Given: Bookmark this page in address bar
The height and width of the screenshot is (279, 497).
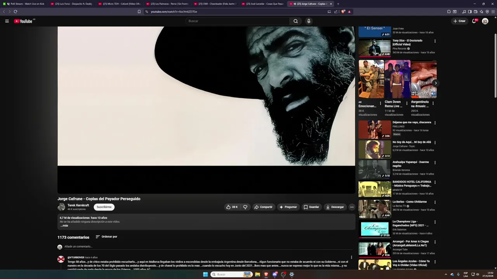Looking at the screenshot, I should (139, 12).
